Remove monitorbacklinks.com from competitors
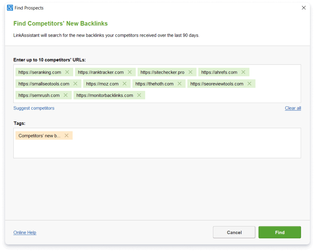 (139, 95)
